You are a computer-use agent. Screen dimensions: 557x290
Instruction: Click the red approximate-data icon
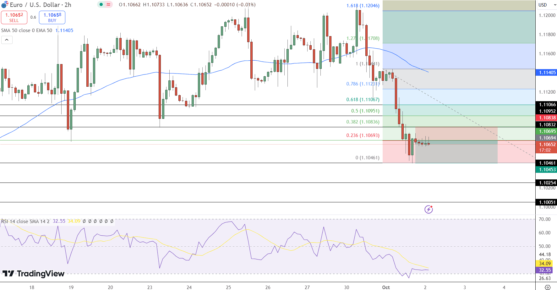tap(108, 5)
